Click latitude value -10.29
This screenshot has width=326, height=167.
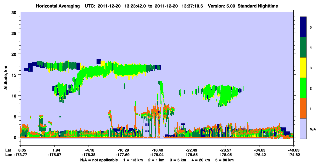click(123, 150)
